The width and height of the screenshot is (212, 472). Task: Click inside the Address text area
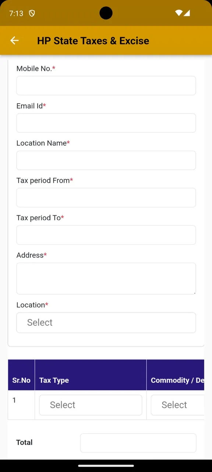click(106, 278)
